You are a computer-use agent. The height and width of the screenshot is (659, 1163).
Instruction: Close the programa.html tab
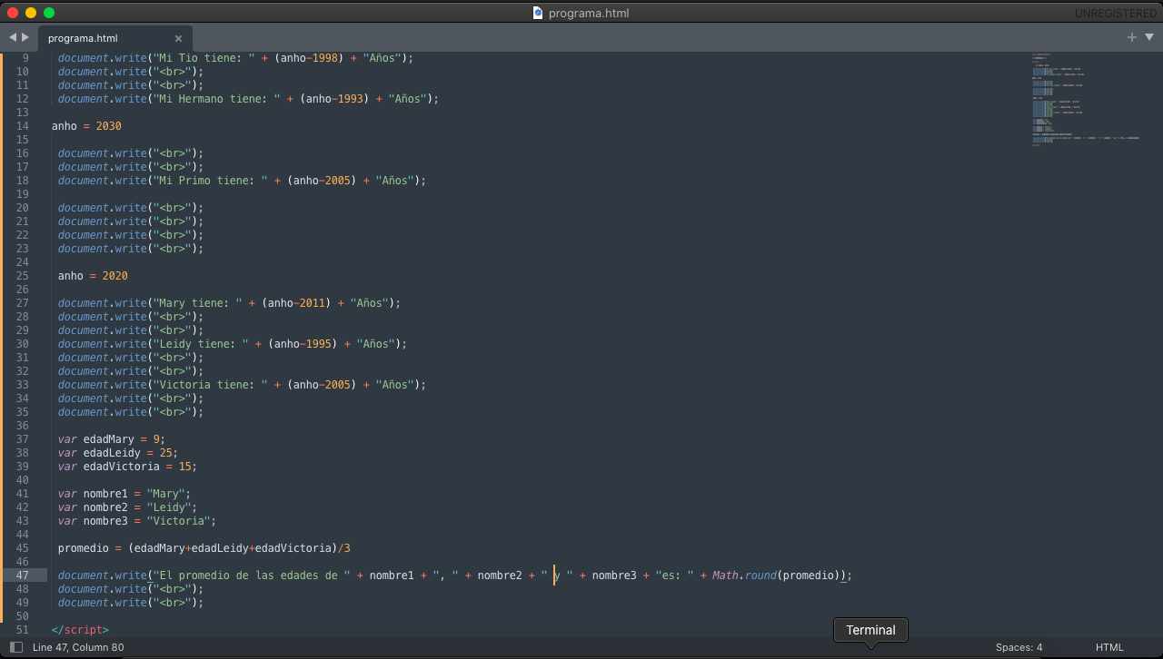tap(178, 38)
